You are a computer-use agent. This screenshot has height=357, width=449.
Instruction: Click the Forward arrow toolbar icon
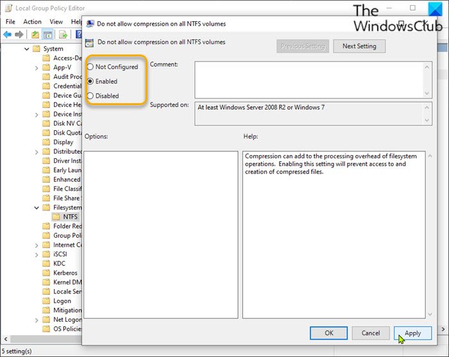(19, 35)
